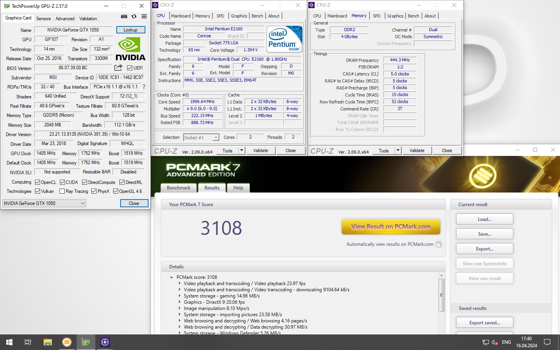Open SPD tab in the CPU-Z Memory window
560x350 pixels.
(x=377, y=16)
